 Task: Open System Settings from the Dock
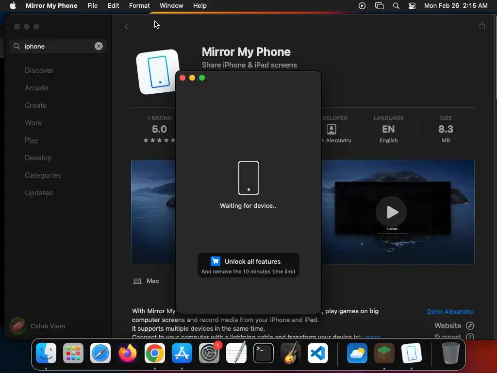[x=209, y=353]
